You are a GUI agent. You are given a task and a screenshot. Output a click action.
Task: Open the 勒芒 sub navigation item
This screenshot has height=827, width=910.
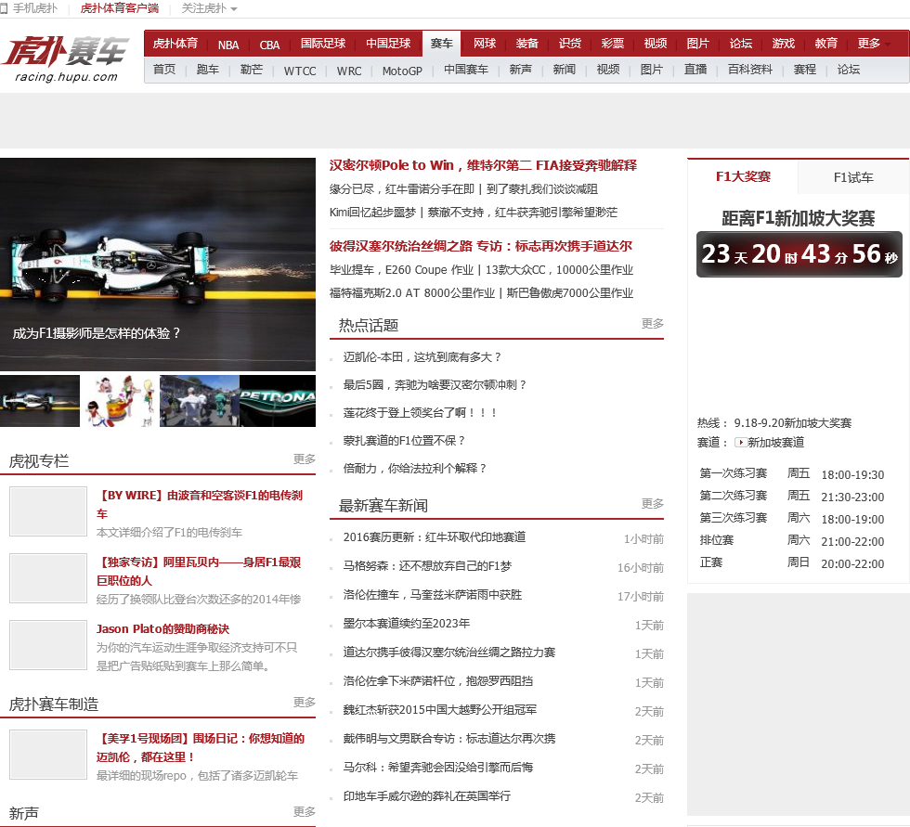(x=252, y=70)
